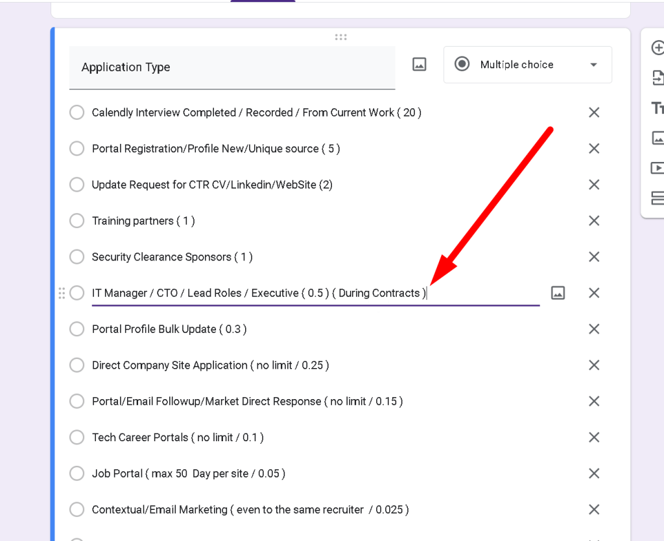Add question from sidebar plus icon
Viewport: 664px width, 541px height.
coord(658,48)
